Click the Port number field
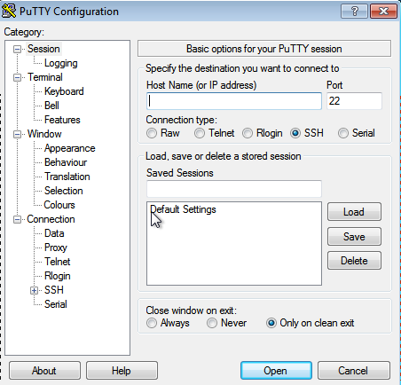This screenshot has width=401, height=385. pos(354,101)
